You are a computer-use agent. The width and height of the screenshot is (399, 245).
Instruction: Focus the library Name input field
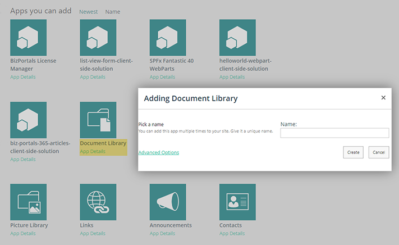coord(334,133)
